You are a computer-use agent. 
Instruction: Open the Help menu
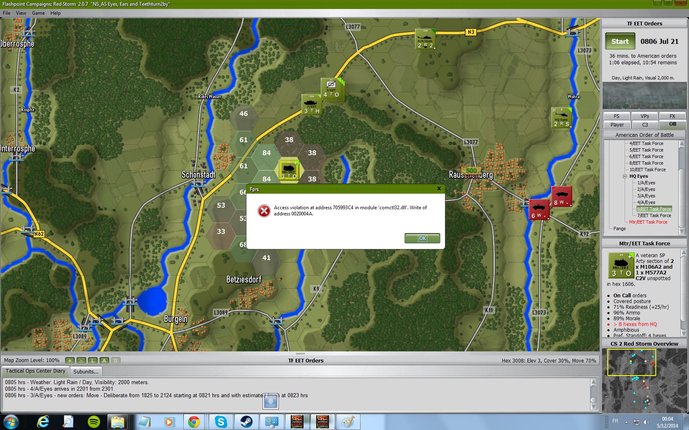[55, 13]
